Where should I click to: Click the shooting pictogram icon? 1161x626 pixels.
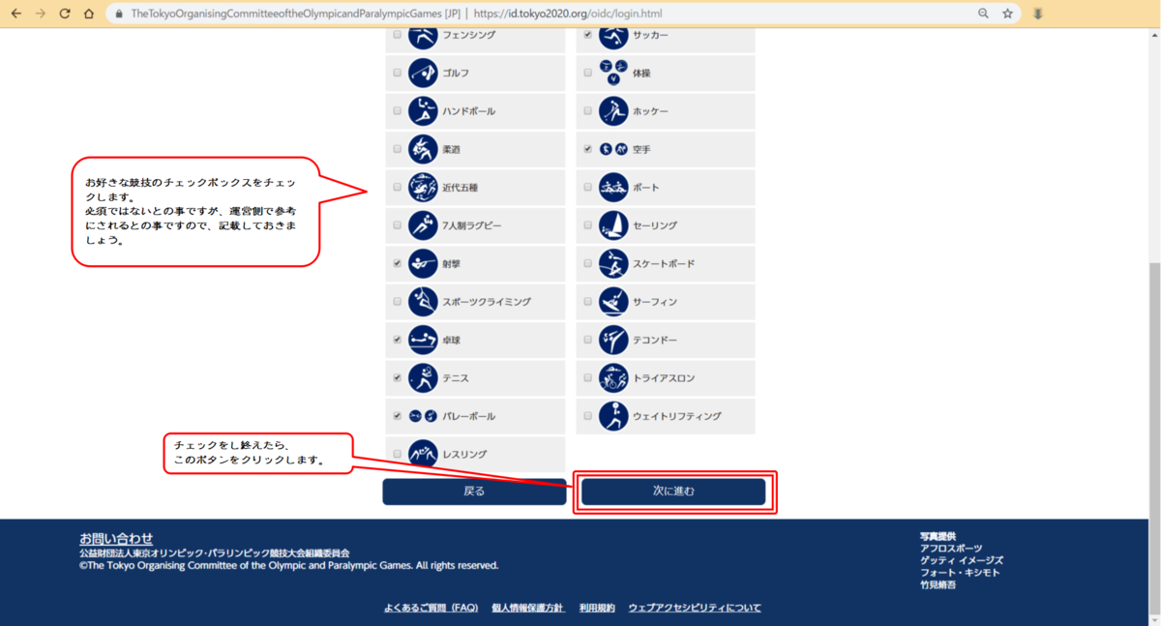[x=423, y=264]
